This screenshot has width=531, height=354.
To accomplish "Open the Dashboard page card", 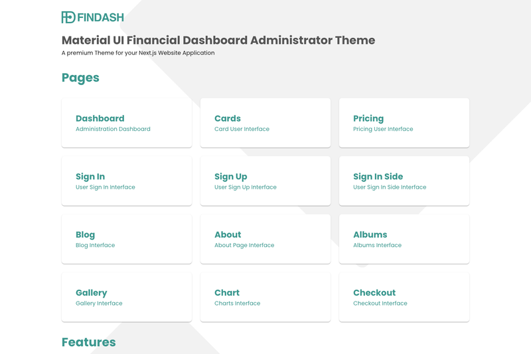I will click(x=127, y=123).
